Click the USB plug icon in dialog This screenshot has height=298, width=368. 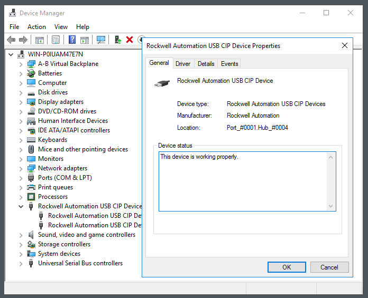(x=162, y=83)
